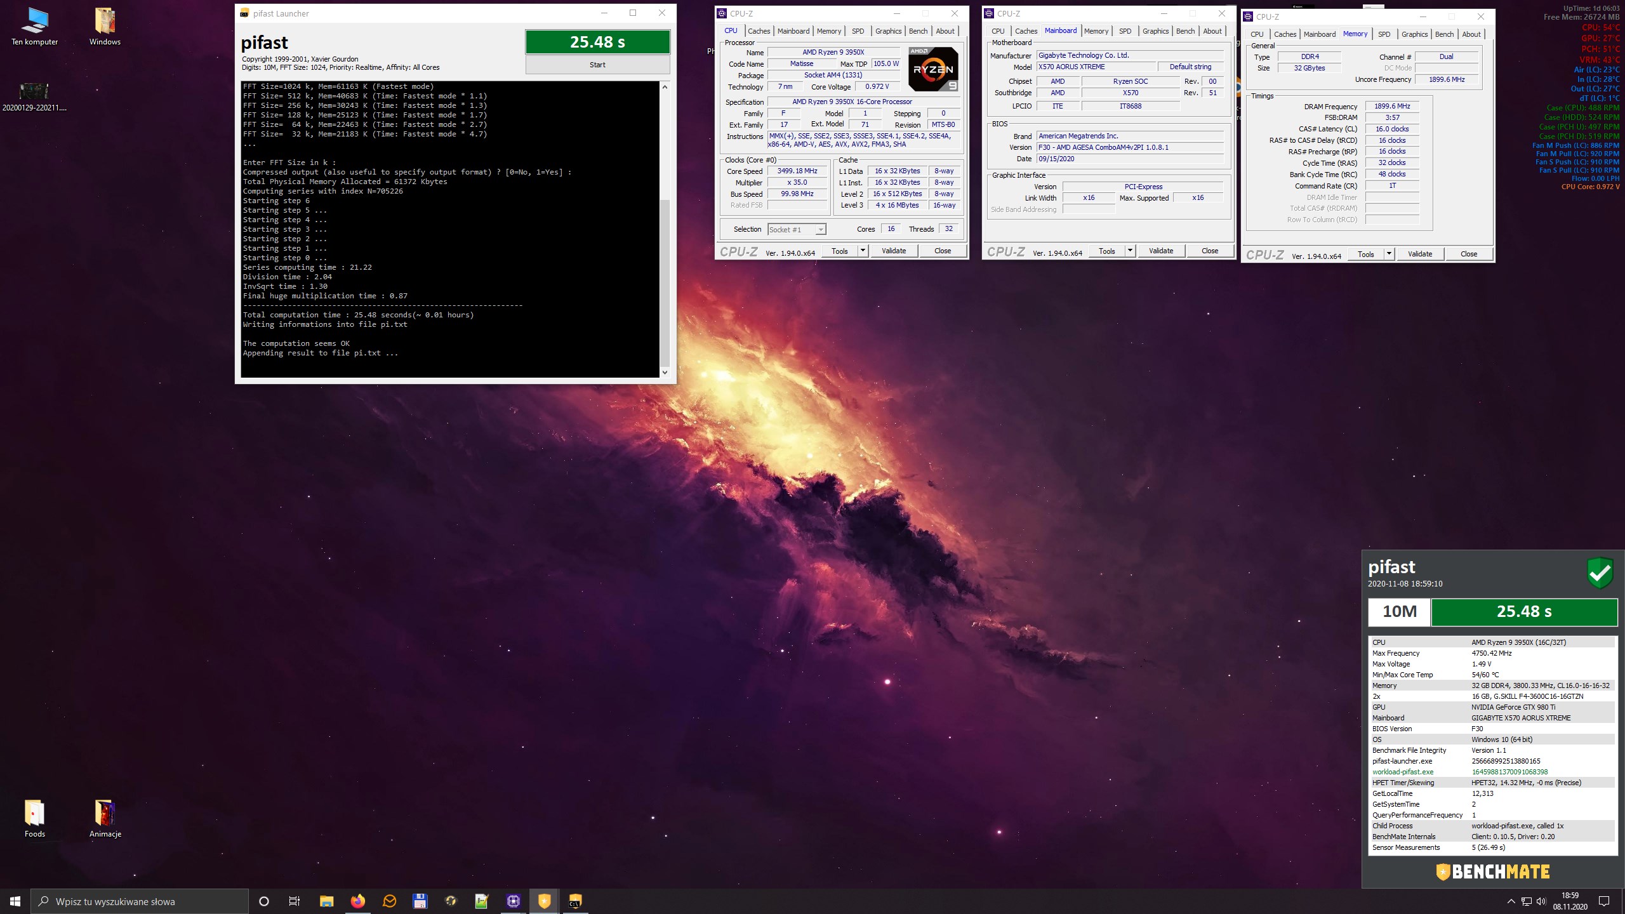Image resolution: width=1625 pixels, height=914 pixels.
Task: Open the Animacje folder icon
Action: [x=105, y=819]
